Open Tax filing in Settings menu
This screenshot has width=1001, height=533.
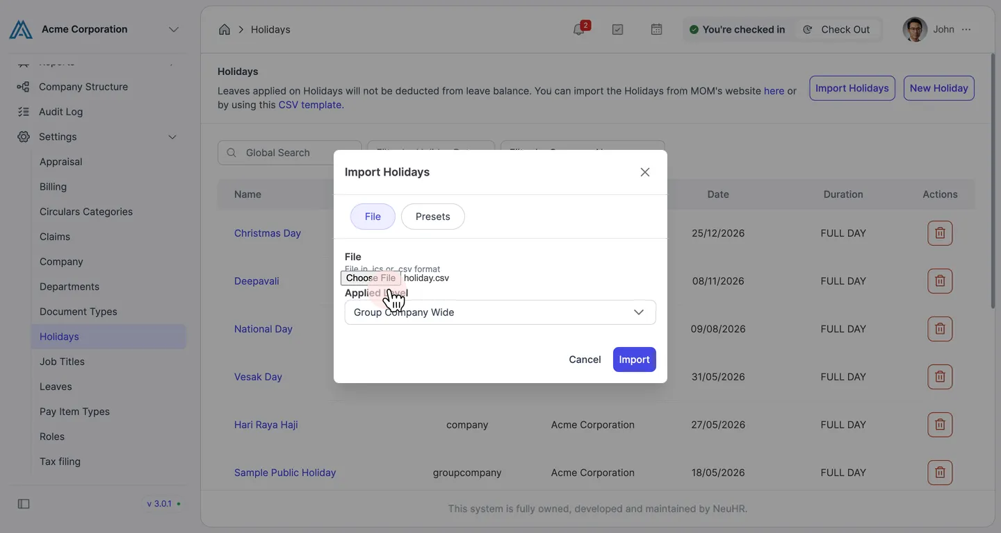(x=108, y=462)
